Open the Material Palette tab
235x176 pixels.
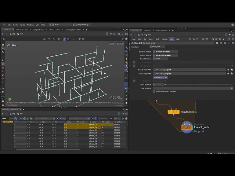(x=162, y=31)
